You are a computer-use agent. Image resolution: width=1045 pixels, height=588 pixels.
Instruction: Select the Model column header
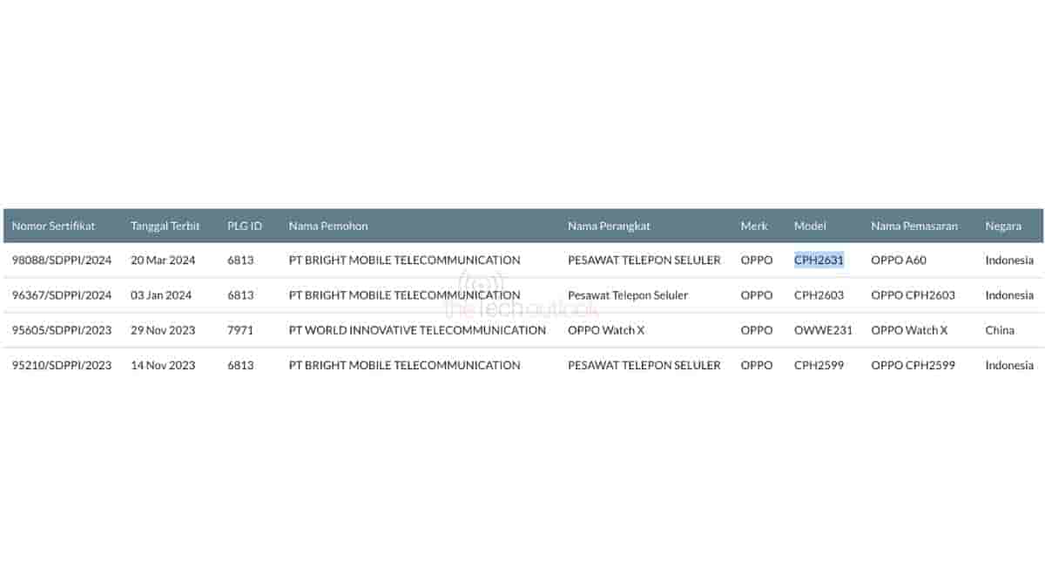pos(810,226)
